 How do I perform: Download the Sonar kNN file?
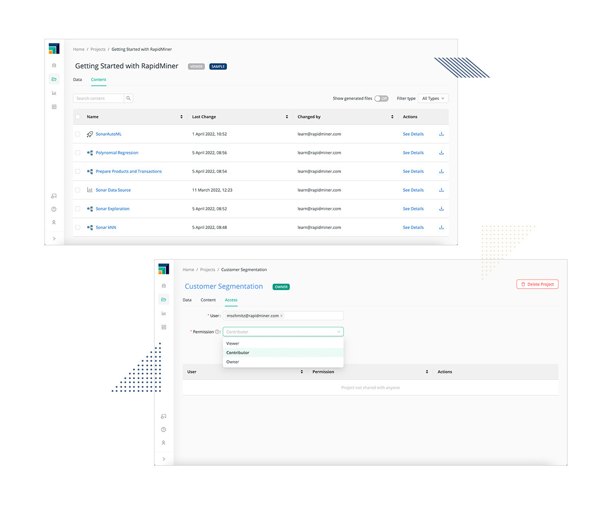click(x=442, y=228)
